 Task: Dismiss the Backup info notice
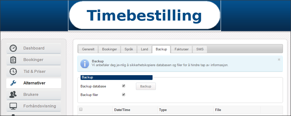click(279, 60)
